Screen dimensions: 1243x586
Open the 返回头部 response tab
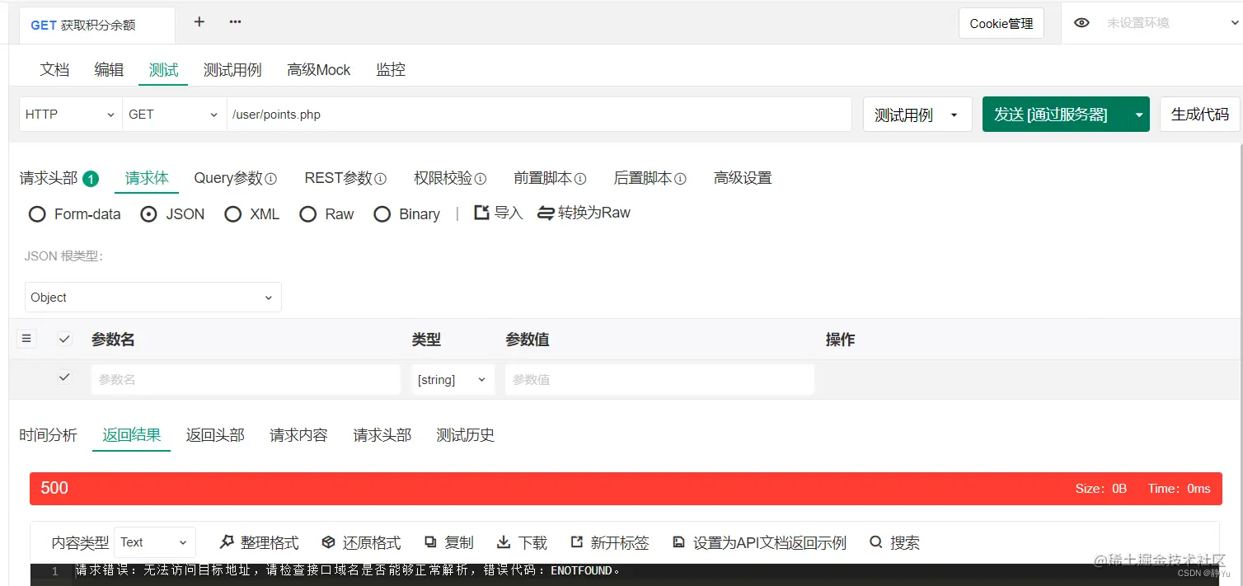pyautogui.click(x=214, y=434)
